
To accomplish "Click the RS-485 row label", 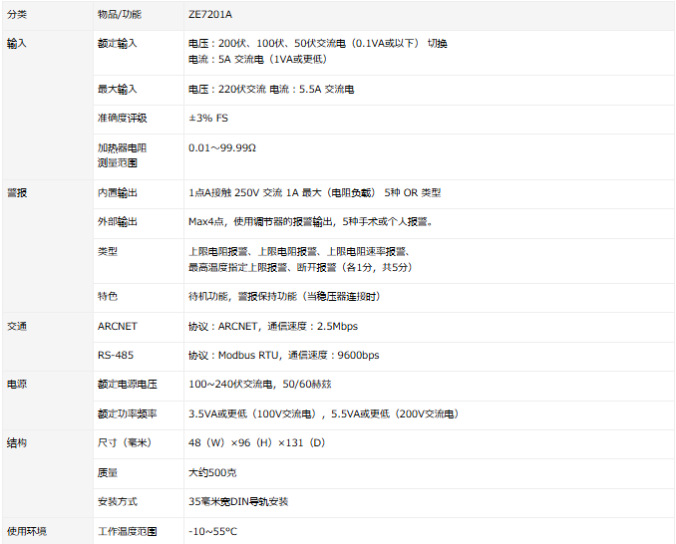I will tap(116, 356).
